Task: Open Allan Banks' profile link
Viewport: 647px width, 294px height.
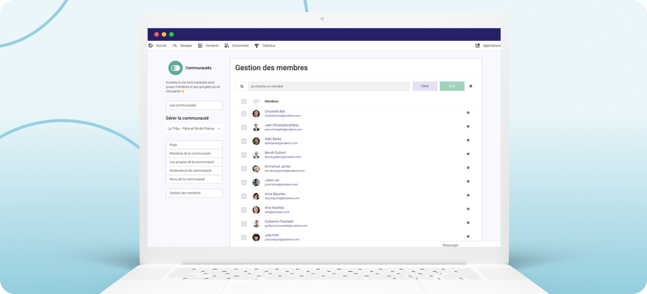Action: coord(273,139)
